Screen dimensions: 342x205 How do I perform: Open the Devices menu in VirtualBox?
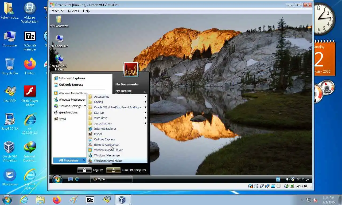tap(73, 11)
